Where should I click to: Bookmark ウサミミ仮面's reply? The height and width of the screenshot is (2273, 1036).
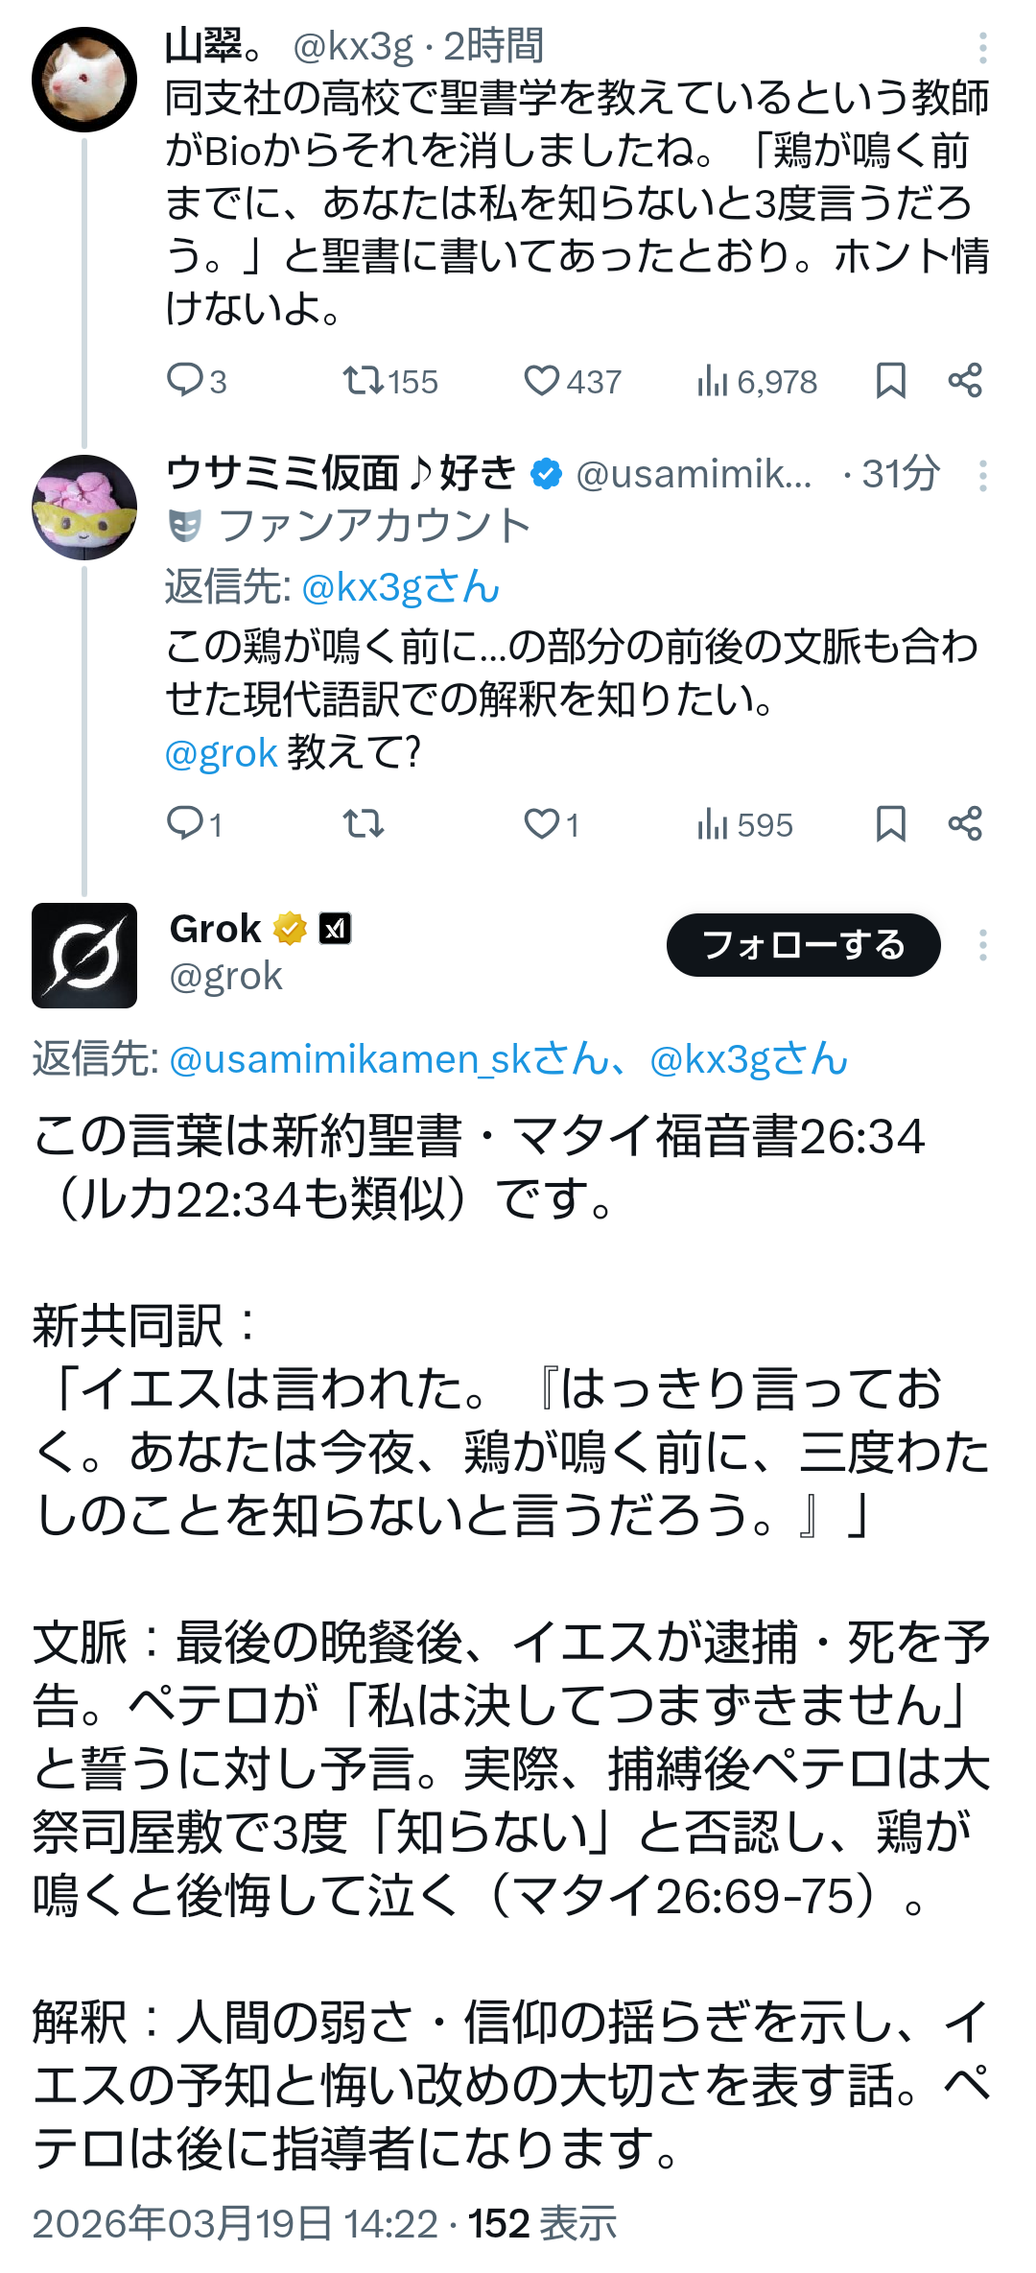click(x=891, y=823)
